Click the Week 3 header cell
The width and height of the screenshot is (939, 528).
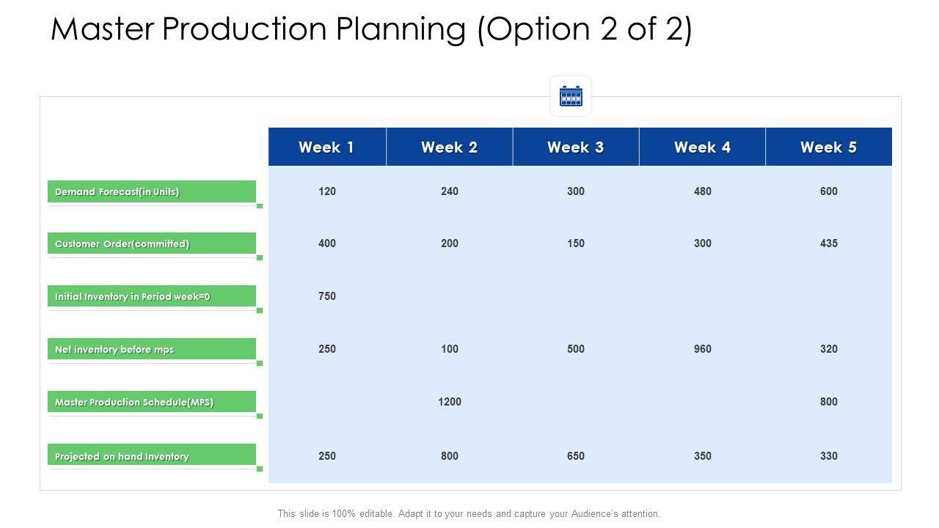[x=576, y=147]
